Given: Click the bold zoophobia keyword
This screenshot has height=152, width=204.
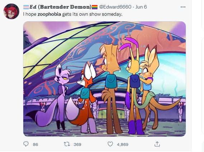Looking at the screenshot, I should pos(49,14).
